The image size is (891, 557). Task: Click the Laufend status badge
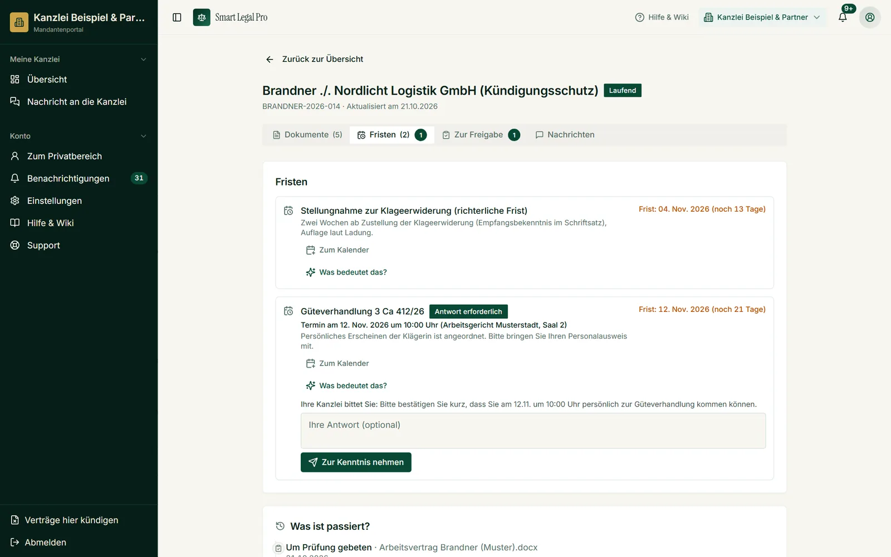pos(623,90)
